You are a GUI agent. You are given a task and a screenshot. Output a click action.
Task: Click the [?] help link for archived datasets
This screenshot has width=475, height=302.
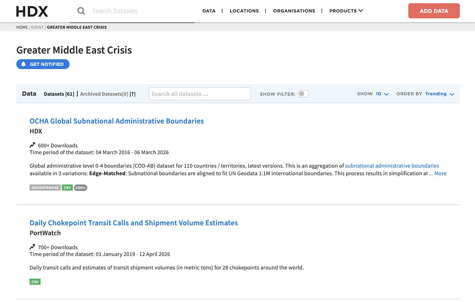click(133, 94)
